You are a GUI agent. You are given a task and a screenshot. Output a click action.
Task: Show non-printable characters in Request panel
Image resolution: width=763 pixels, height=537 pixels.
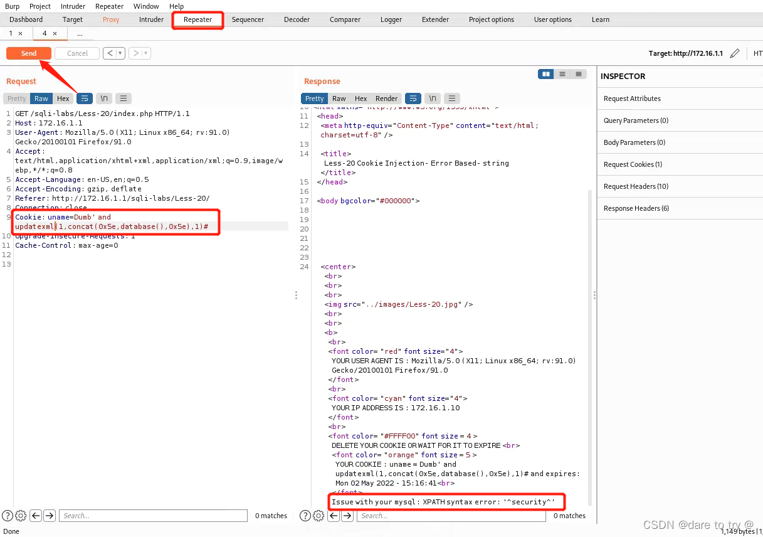104,98
